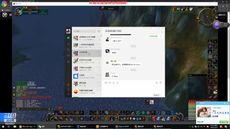Open the WeChat contacts icon in sidebar

[68, 44]
